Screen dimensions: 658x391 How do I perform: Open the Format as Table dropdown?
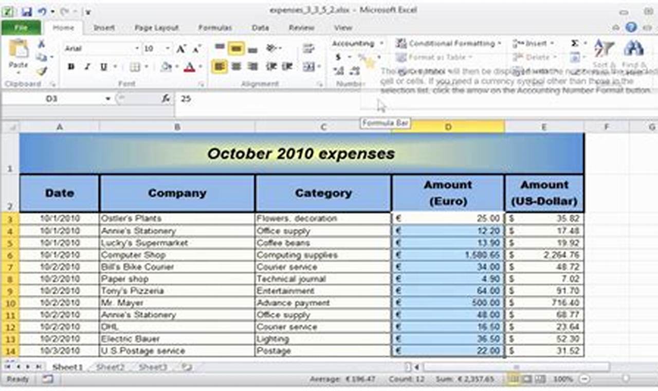coord(434,57)
